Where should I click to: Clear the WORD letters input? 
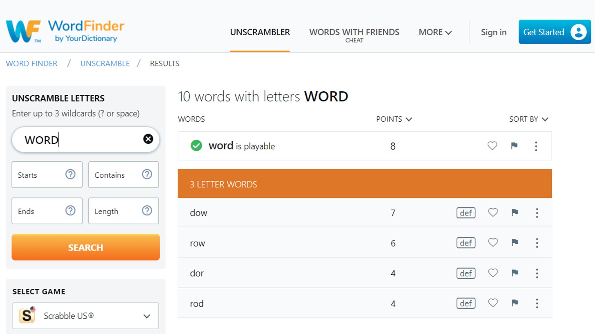(x=148, y=139)
